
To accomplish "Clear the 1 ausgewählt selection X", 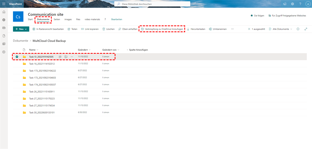I will click(x=249, y=29).
